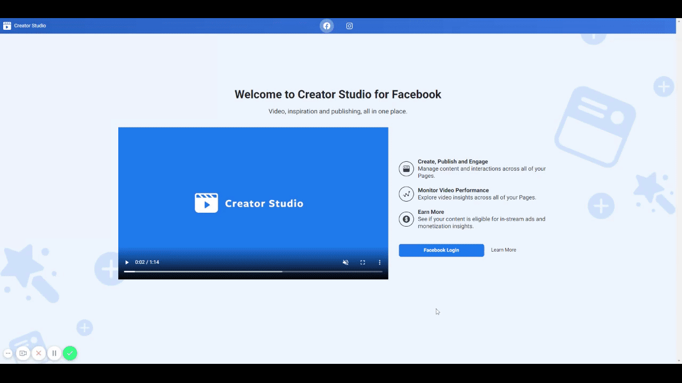Unmute the video using the speaker icon
The width and height of the screenshot is (682, 383).
[345, 262]
